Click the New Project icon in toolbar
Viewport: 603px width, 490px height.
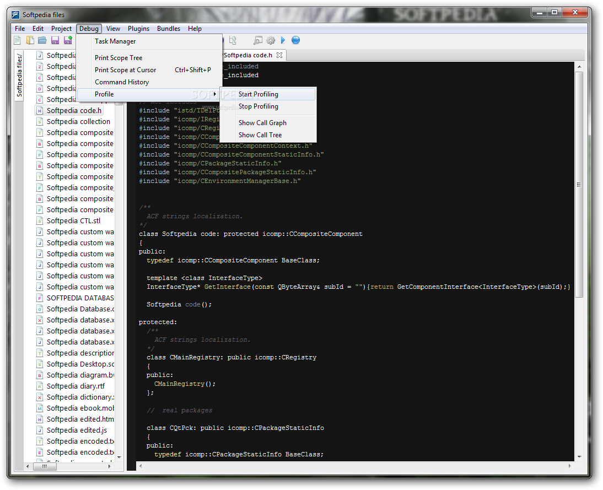coord(30,40)
